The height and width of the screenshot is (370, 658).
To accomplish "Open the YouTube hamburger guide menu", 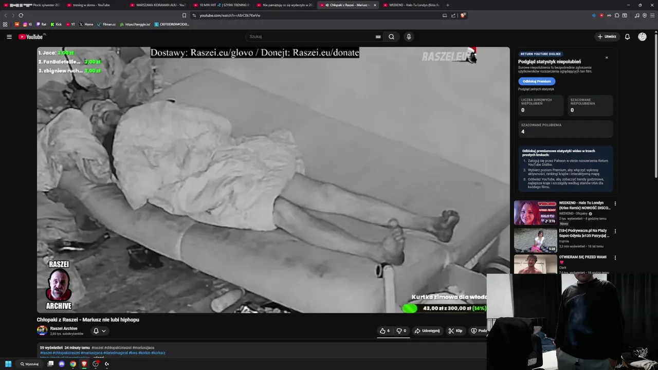I will 9,36.
